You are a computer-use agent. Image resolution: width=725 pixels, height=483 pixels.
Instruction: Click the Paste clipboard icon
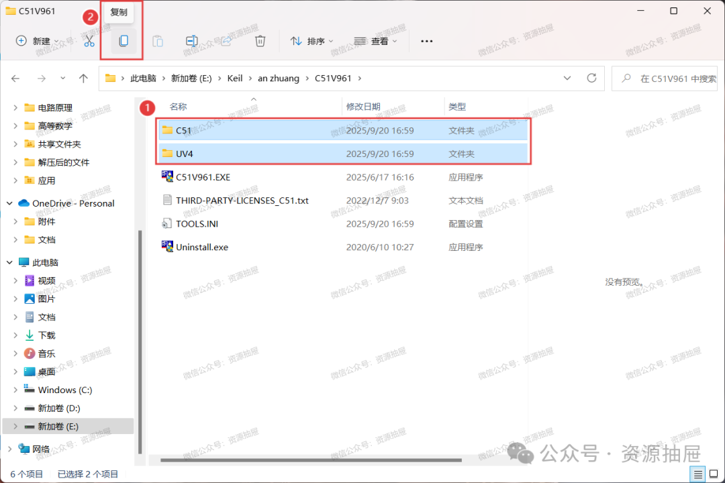pos(158,41)
